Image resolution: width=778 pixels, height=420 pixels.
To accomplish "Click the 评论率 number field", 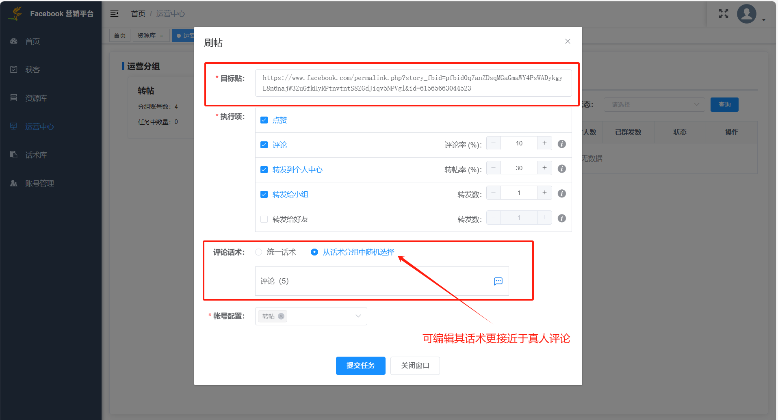I will (519, 143).
